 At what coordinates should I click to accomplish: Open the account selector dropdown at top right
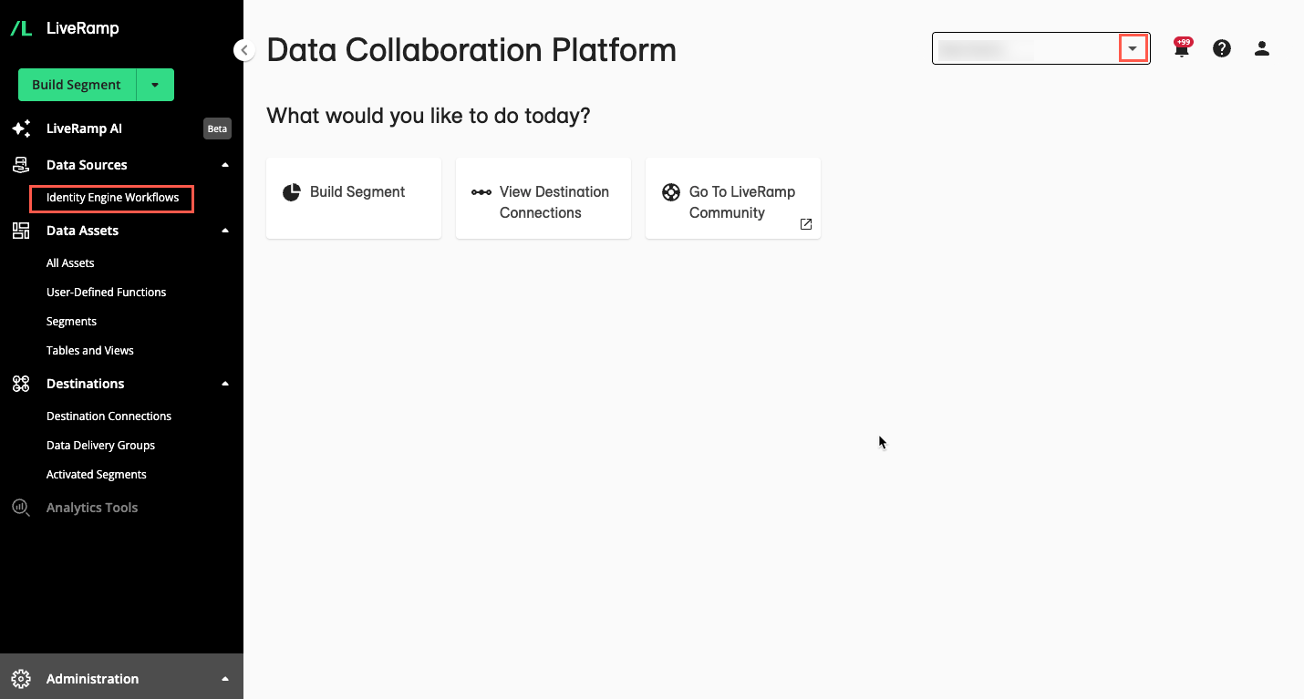click(1133, 47)
